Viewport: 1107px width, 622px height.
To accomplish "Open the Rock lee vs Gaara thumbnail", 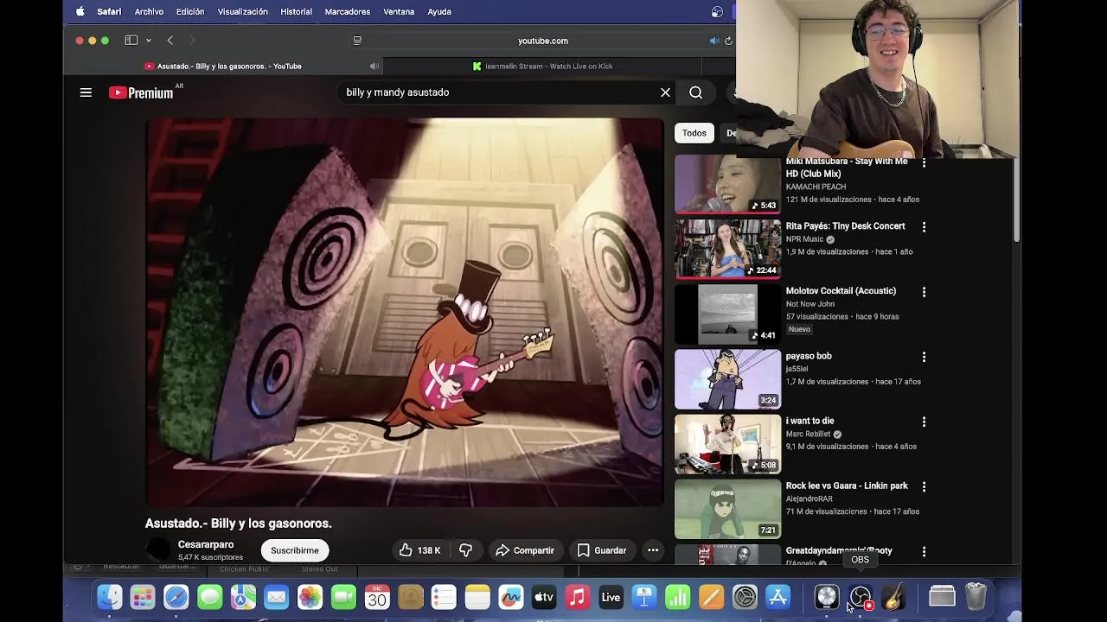I will click(x=727, y=509).
